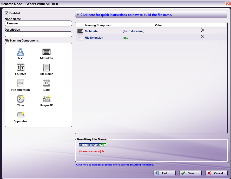Focus the Node Name field
Screen dimensions: 231x179
pyautogui.click(x=38, y=23)
